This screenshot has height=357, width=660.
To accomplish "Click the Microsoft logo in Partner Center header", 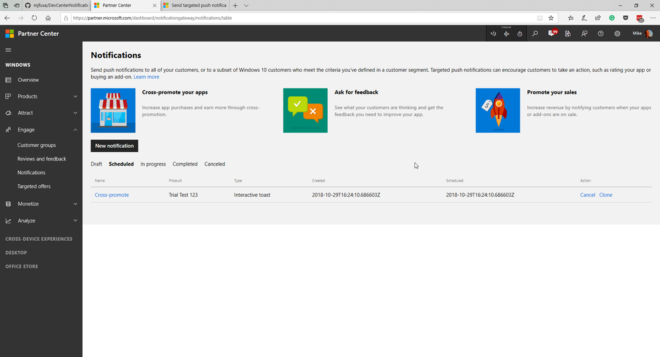I will pos(9,34).
